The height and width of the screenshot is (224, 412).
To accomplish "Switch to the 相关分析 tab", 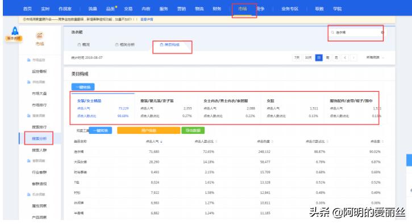I will pos(125,45).
